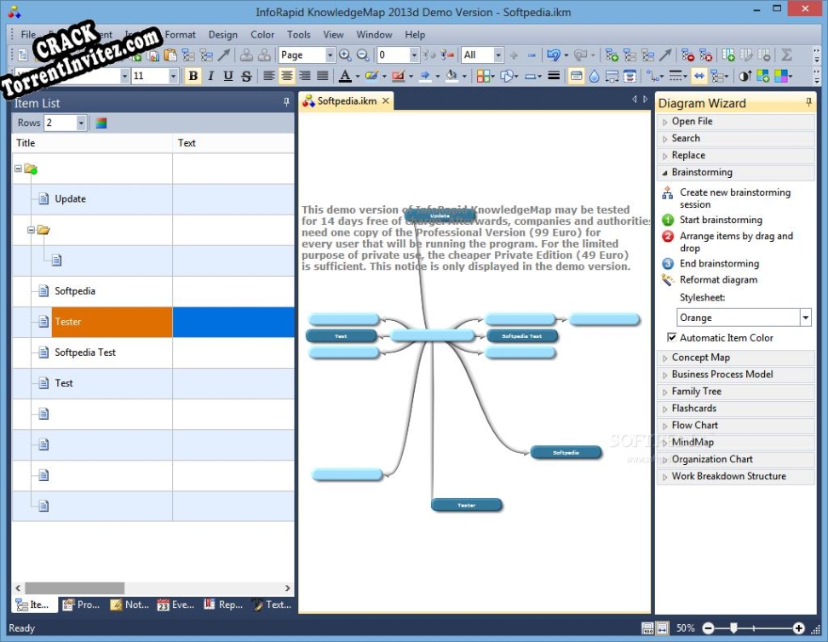Select the Bold formatting icon
This screenshot has width=828, height=642.
click(193, 76)
